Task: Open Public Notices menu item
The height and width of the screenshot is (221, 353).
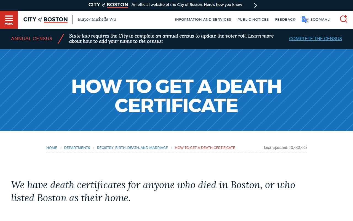Action: pyautogui.click(x=253, y=20)
